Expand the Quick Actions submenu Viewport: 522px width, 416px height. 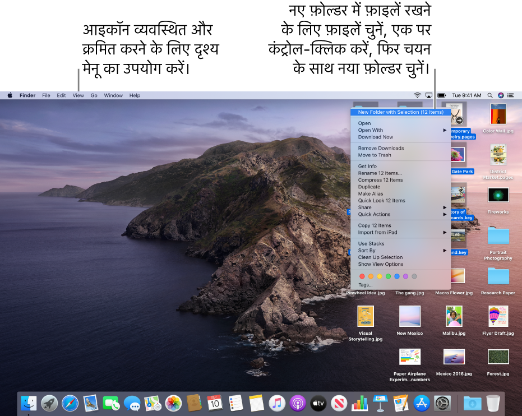pyautogui.click(x=400, y=214)
